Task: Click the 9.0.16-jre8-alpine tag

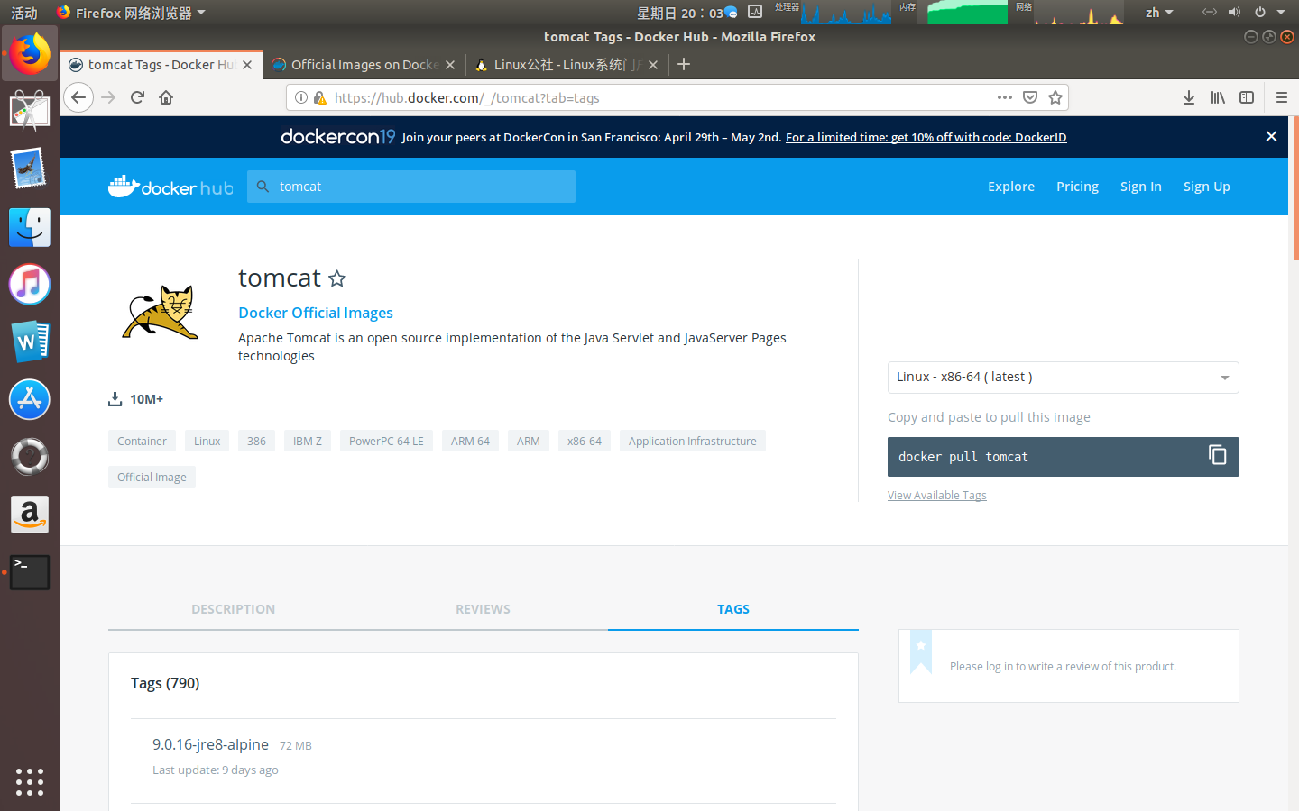Action: 210,744
